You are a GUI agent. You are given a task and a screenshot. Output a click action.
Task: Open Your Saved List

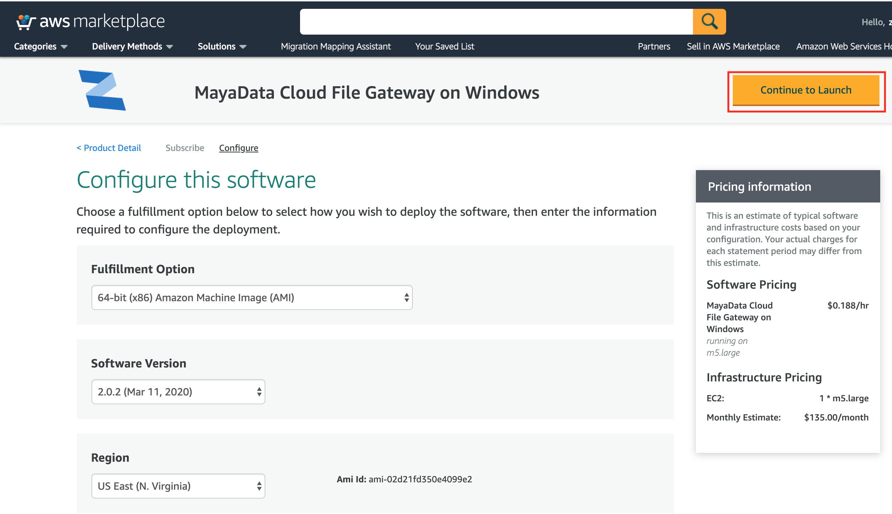click(445, 46)
